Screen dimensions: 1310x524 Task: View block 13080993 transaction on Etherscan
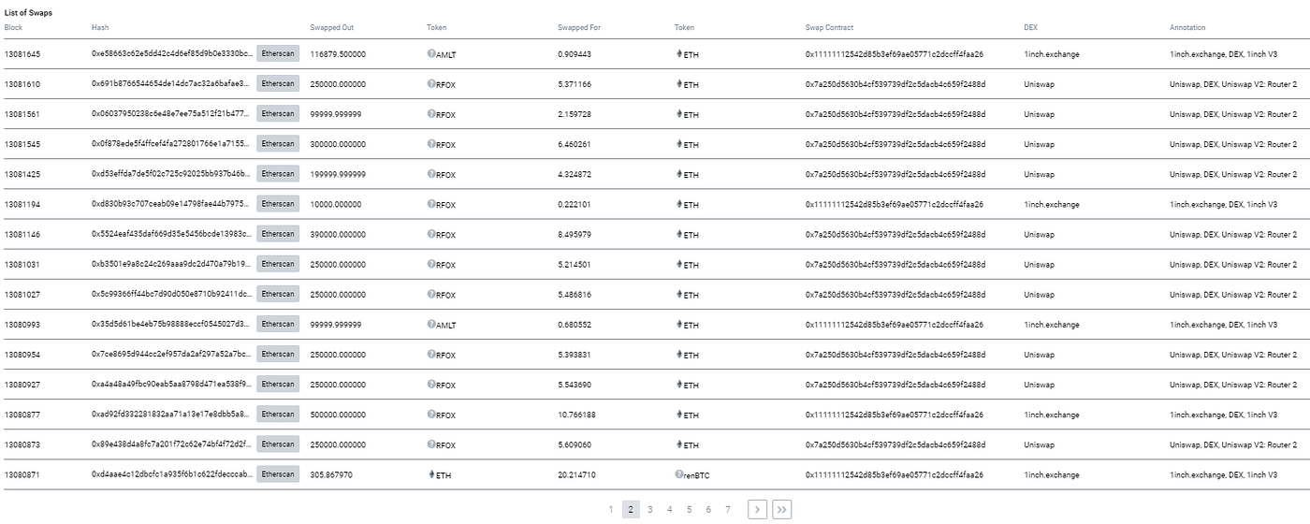pyautogui.click(x=278, y=324)
